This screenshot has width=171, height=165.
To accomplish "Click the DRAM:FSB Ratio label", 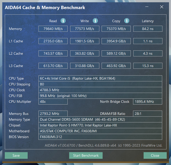I will (x=113, y=114).
